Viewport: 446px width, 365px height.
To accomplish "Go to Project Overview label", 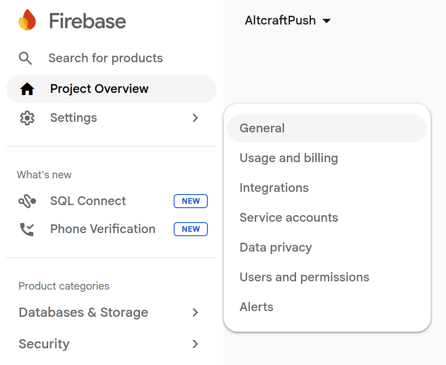I will coord(99,89).
